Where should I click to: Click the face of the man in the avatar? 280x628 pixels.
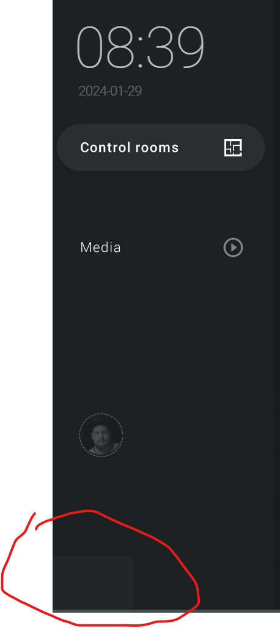pyautogui.click(x=100, y=438)
